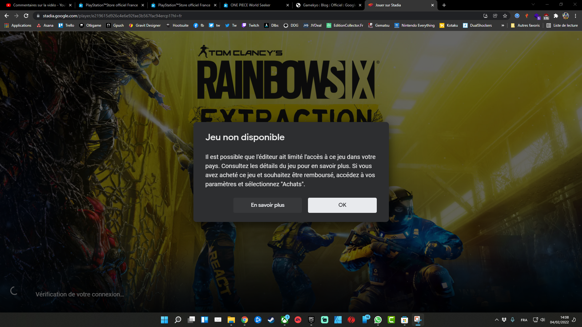Open the tab search dropdown arrow

pos(533,4)
